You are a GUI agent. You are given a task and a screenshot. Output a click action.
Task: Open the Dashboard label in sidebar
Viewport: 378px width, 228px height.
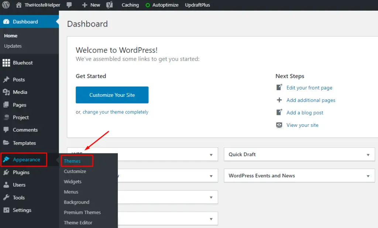click(25, 22)
